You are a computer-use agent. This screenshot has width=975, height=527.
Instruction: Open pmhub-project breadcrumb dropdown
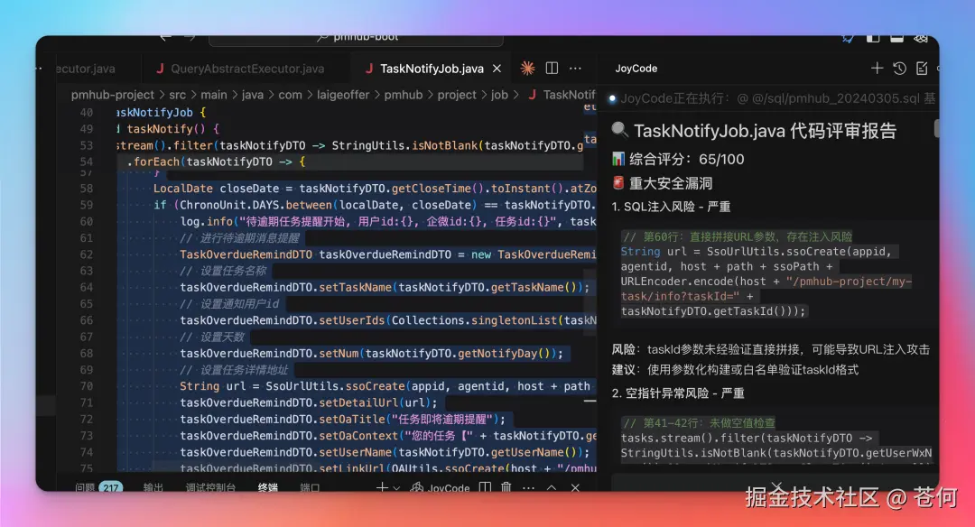[x=113, y=95]
